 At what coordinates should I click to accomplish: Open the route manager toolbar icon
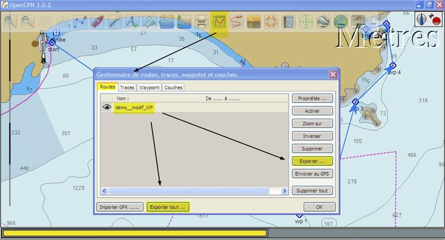[x=220, y=23]
